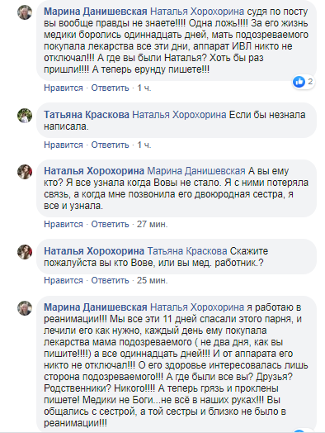The image size is (325, 433).
Task: Open Татьяна Краскова author name link
Action: coord(87,115)
